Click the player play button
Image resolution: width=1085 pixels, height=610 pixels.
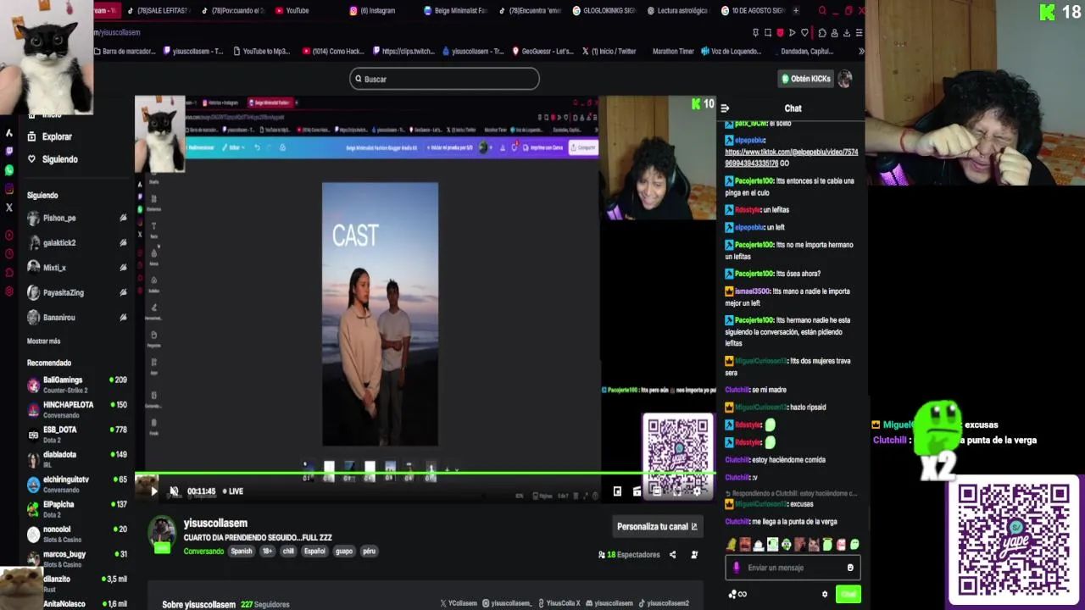(x=153, y=491)
